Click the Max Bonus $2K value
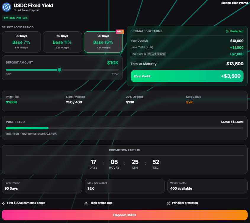Screen dimensions: 250x223 click(189, 102)
